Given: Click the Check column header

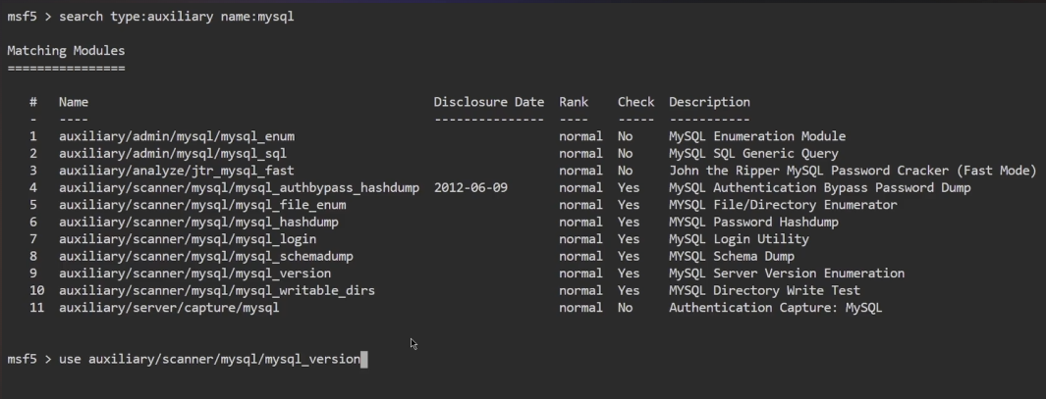Looking at the screenshot, I should [x=635, y=102].
